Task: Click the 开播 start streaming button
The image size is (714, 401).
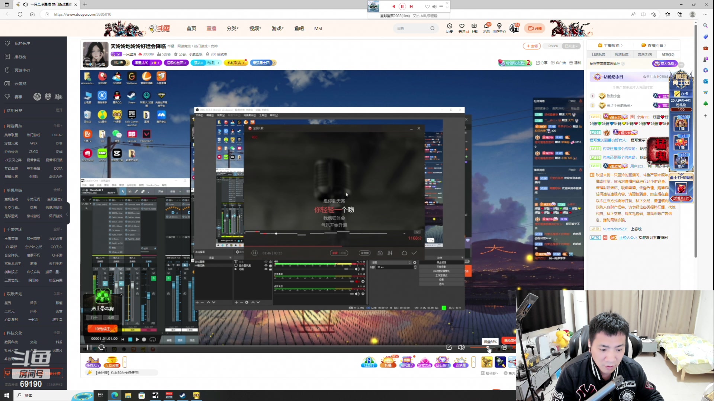Action: 535,28
